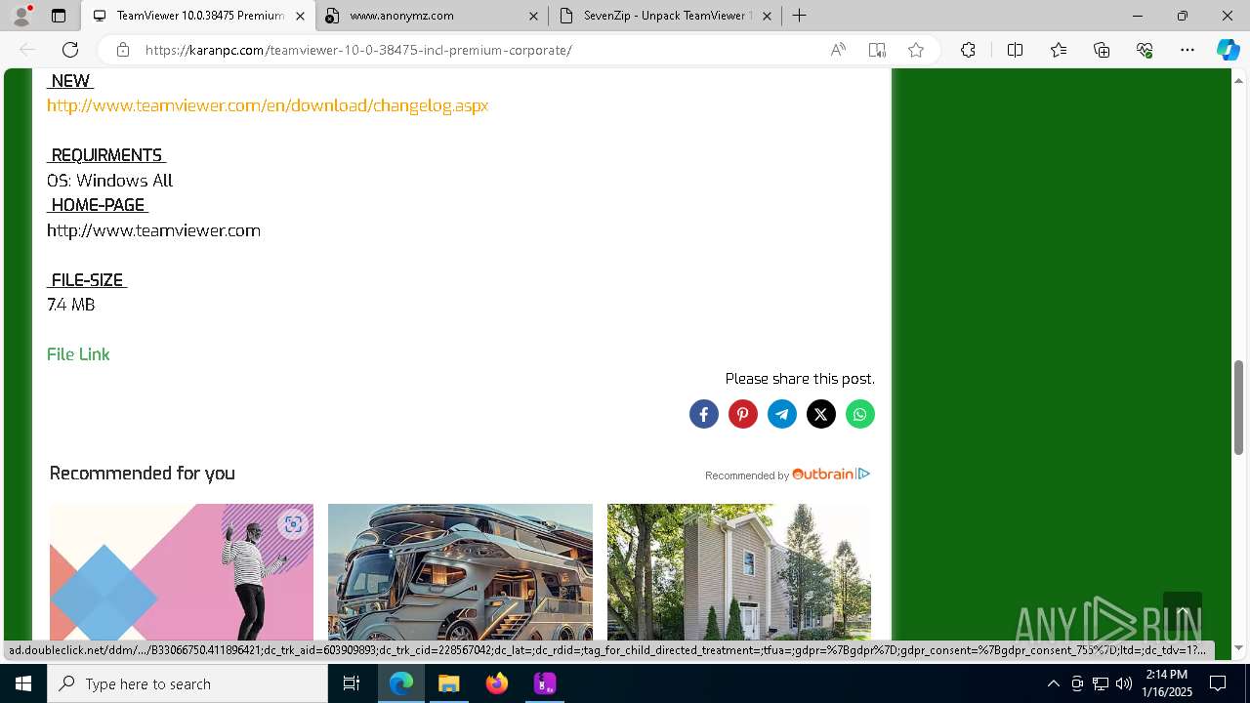Share the post on Pinterest

tap(743, 414)
